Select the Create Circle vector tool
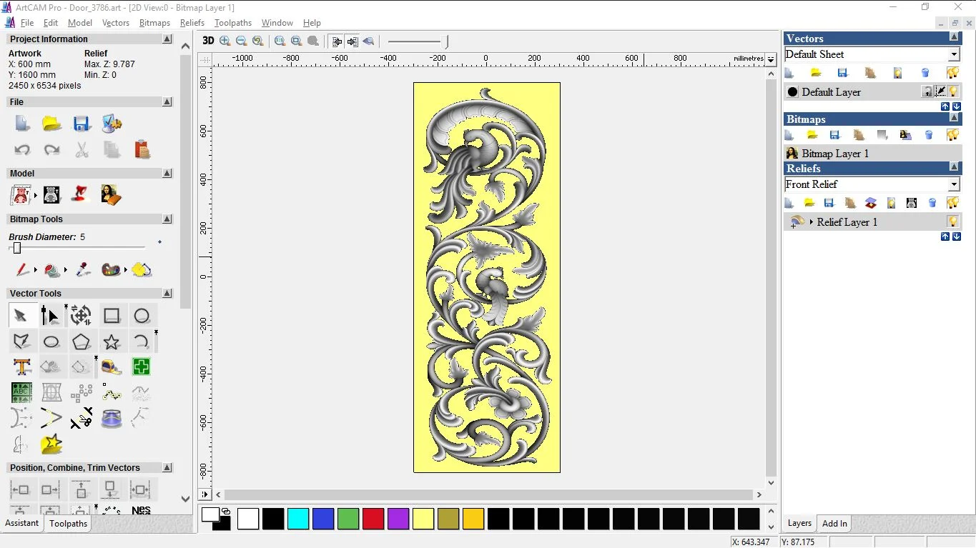Viewport: 976px width, 548px height. coord(142,316)
